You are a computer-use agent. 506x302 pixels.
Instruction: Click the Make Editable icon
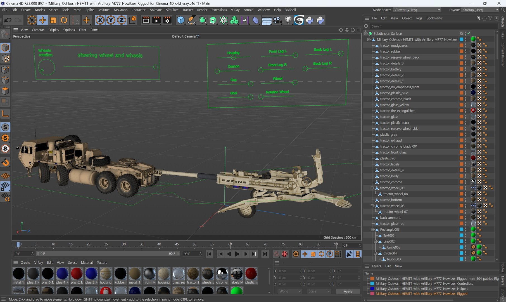(x=5, y=34)
